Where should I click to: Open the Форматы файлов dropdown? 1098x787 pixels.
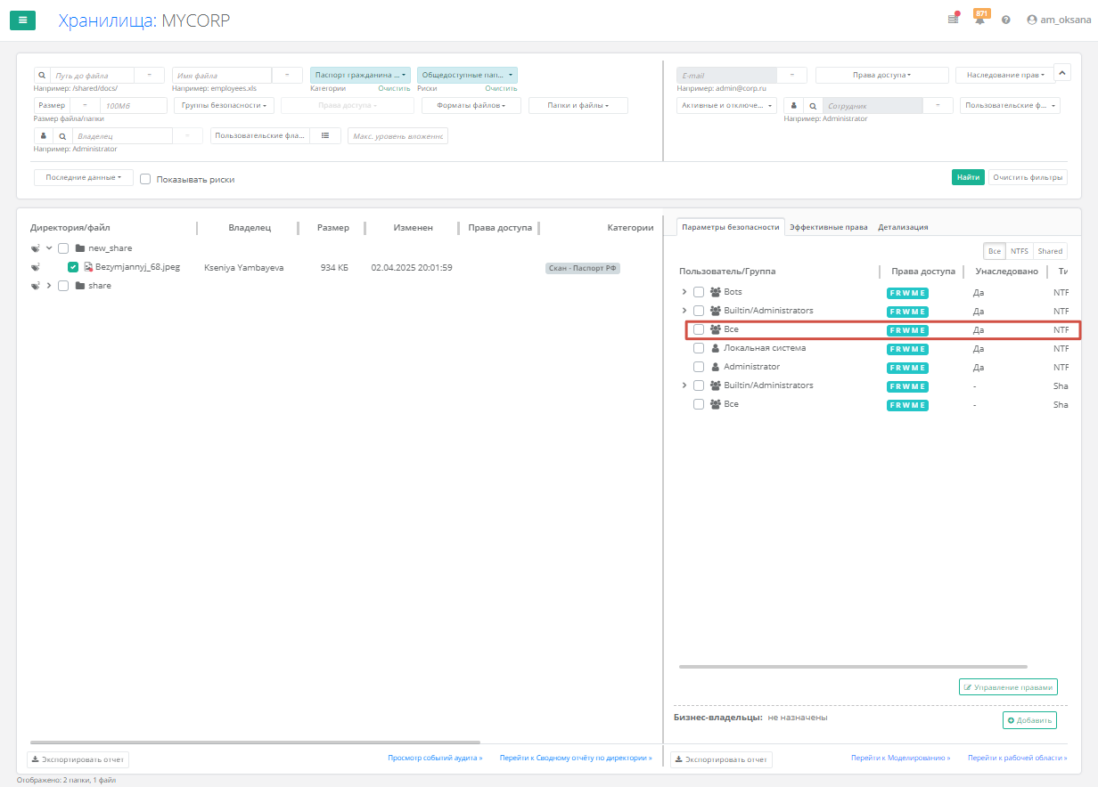click(471, 106)
